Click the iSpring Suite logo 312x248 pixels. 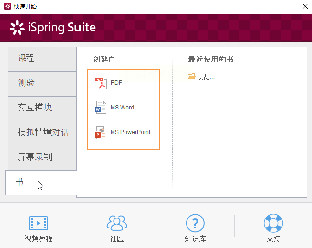pos(53,28)
